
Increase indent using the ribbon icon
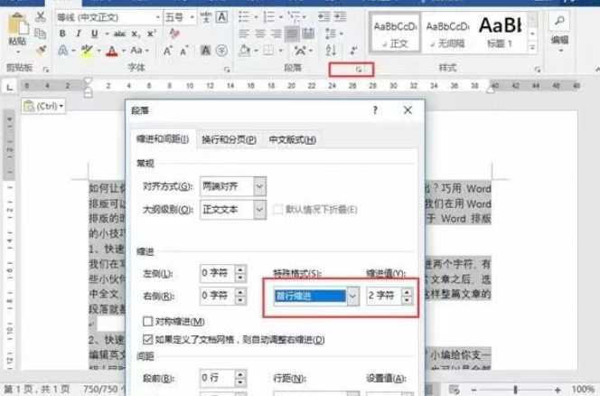[340, 17]
